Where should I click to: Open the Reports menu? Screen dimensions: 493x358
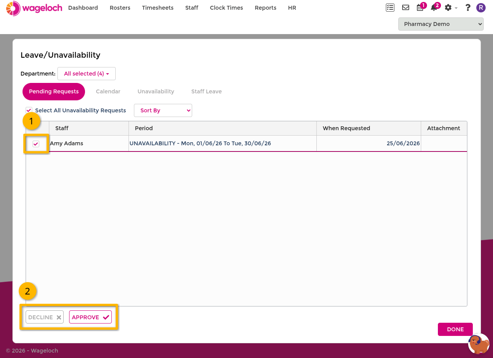(x=266, y=8)
